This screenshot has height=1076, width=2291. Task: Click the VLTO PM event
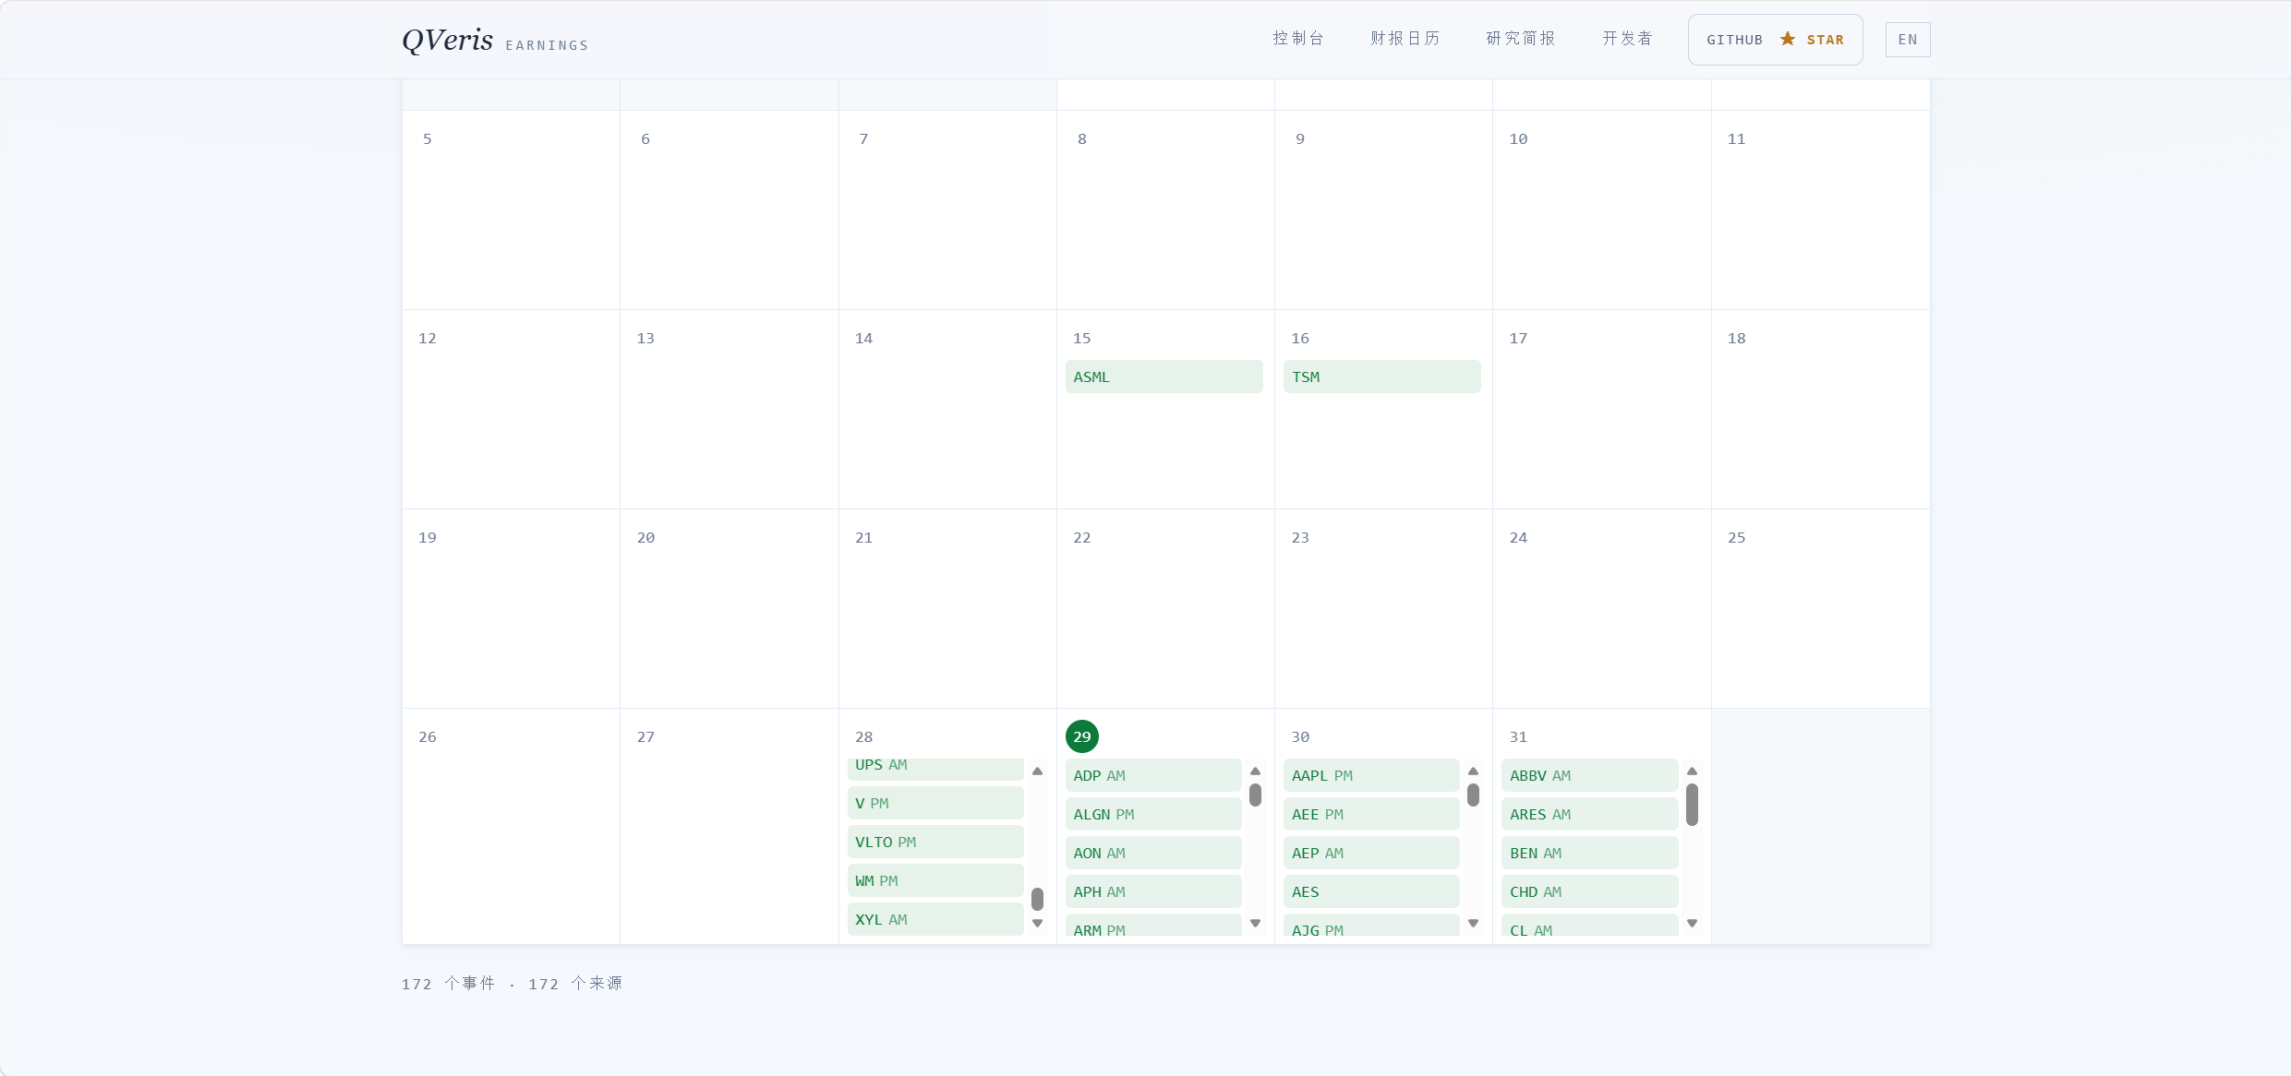935,842
